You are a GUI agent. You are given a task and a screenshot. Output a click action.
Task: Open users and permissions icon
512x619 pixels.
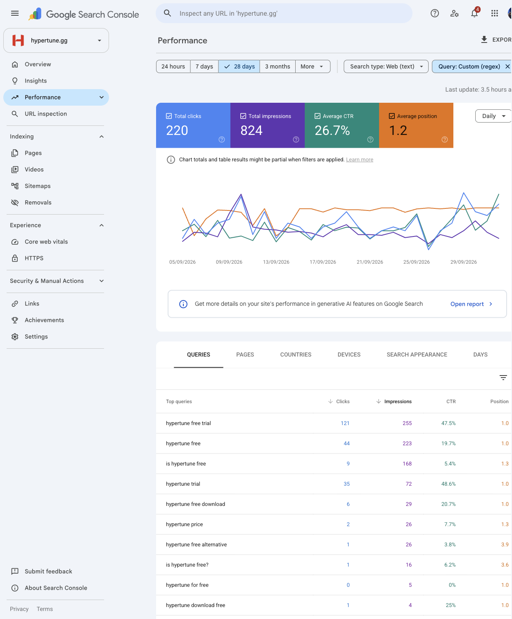tap(455, 13)
